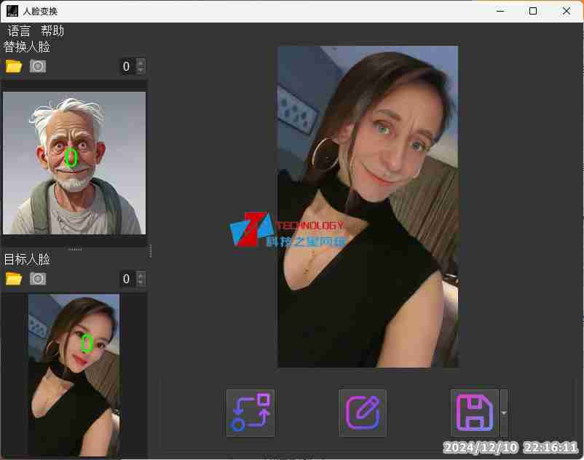
Task: Click the 人脸变换 app icon in the title bar
Action: (12, 10)
